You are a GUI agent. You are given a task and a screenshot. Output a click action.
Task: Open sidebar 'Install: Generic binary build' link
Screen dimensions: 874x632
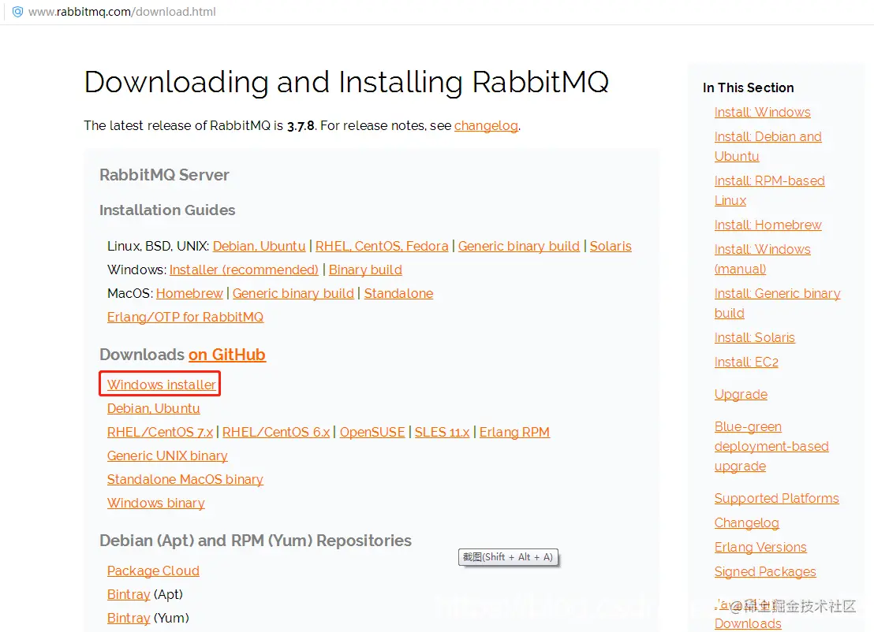point(778,303)
